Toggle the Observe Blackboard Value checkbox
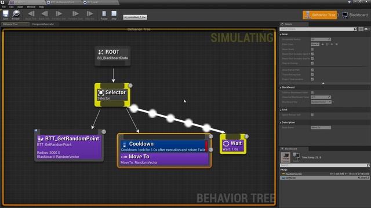Viewport: 371px width, 208px height. [x=312, y=92]
